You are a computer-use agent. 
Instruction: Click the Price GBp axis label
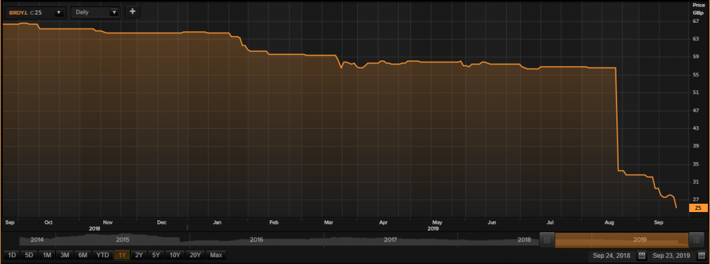(698, 8)
